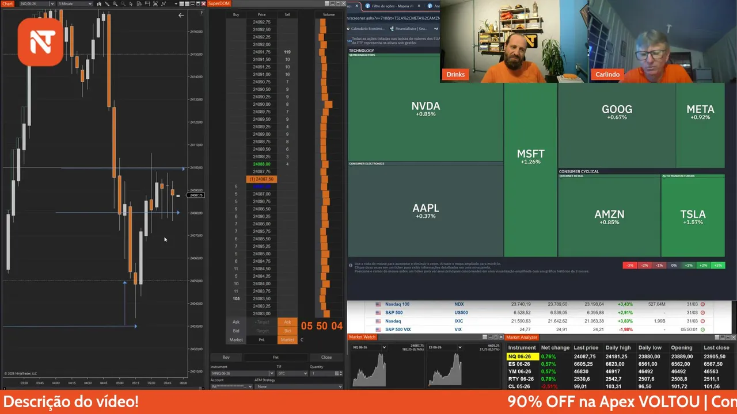Click the Quantity input field

coord(322,373)
